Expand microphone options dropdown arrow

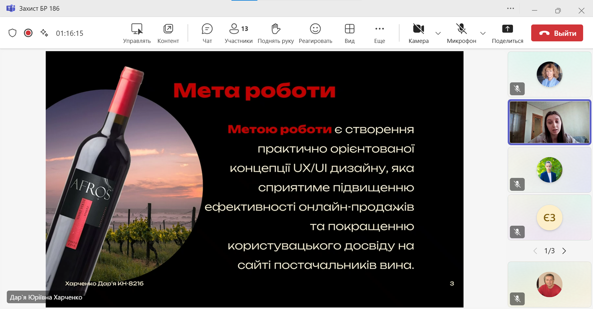tap(483, 33)
